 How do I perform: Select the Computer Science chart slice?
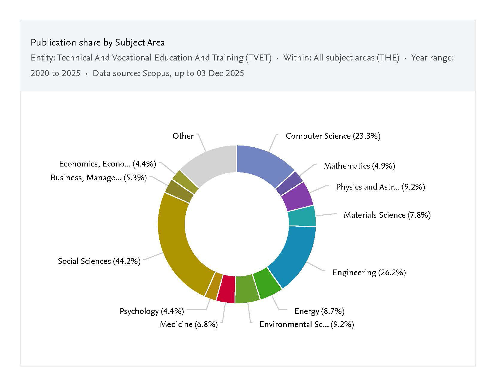click(x=264, y=163)
